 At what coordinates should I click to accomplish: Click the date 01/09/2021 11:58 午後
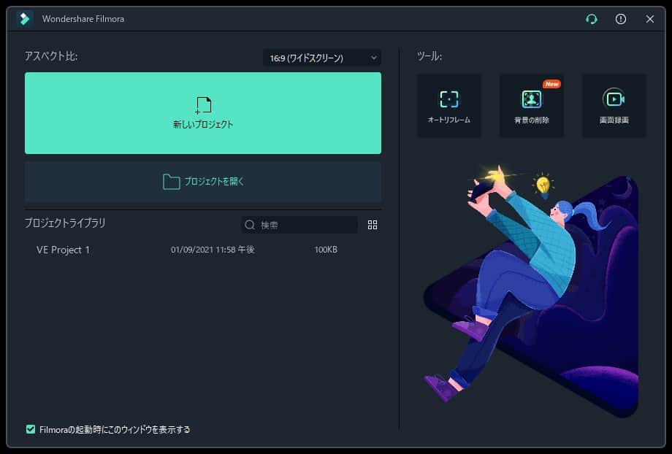[x=213, y=250]
